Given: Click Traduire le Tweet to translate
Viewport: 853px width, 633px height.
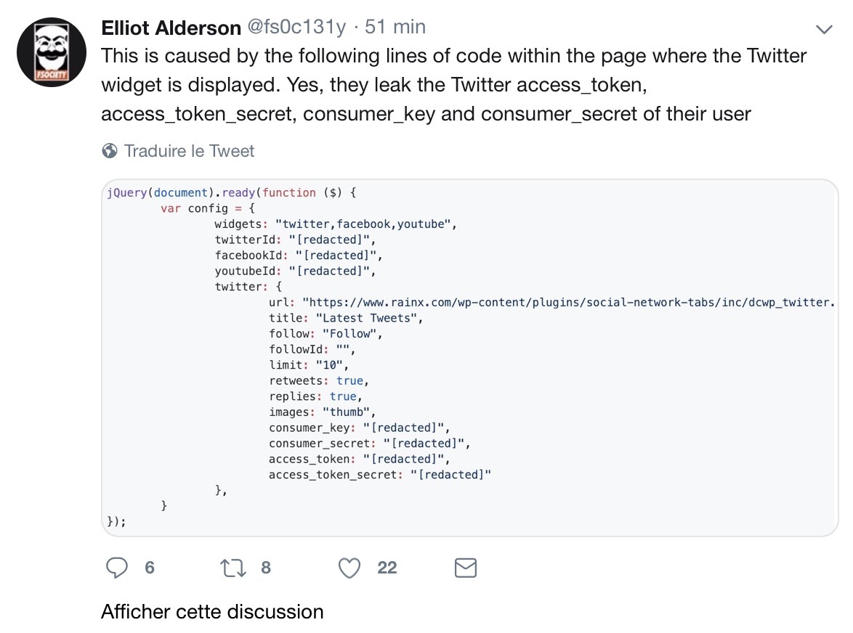Looking at the screenshot, I should pyautogui.click(x=189, y=151).
